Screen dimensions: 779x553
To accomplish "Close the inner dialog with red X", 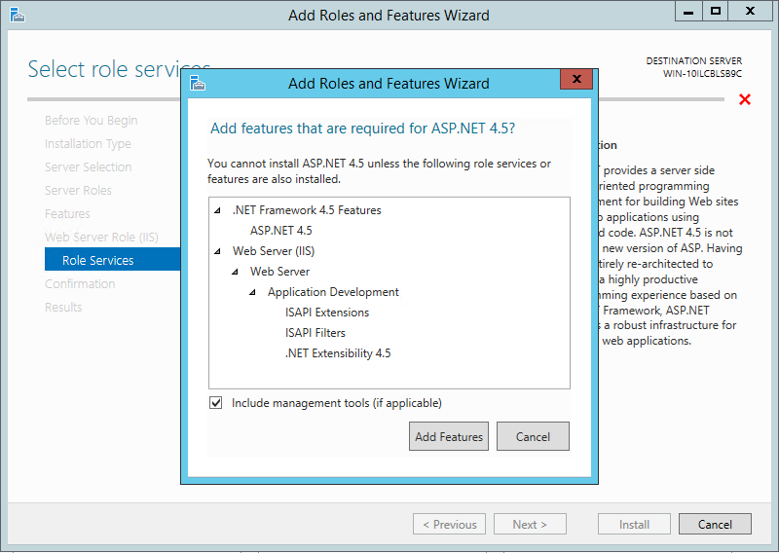I will (x=576, y=80).
